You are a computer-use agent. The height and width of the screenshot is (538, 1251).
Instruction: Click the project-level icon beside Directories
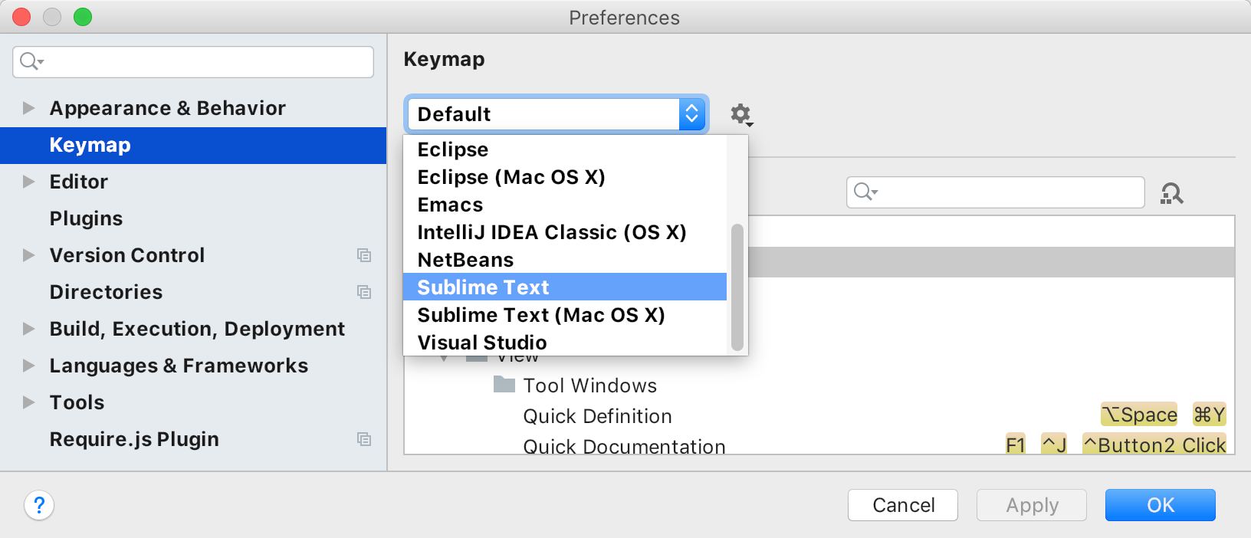coord(364,292)
